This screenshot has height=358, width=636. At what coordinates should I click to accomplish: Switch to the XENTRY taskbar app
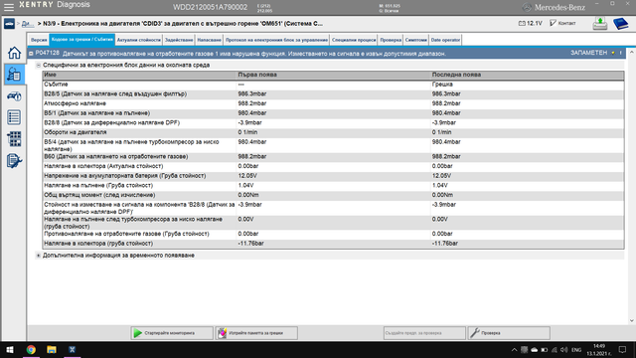pos(72,349)
